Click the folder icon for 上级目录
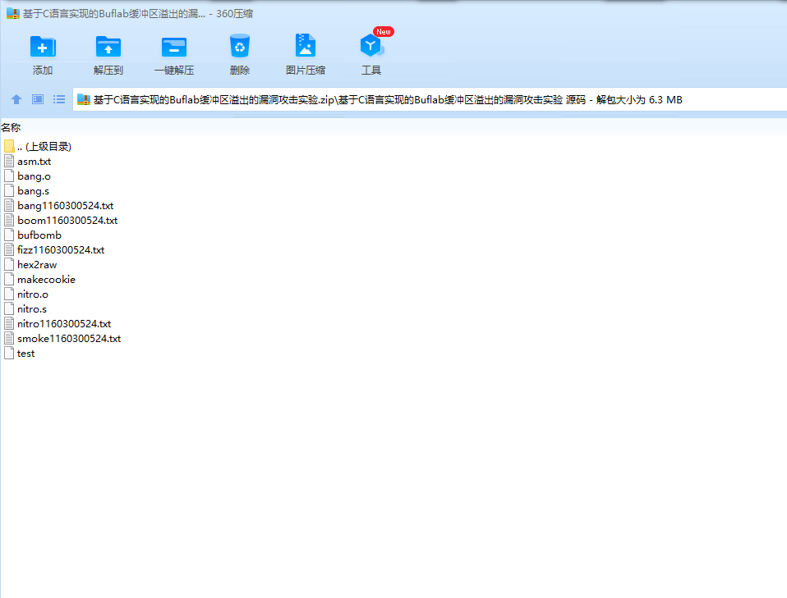Viewport: 787px width, 598px height. (9, 146)
